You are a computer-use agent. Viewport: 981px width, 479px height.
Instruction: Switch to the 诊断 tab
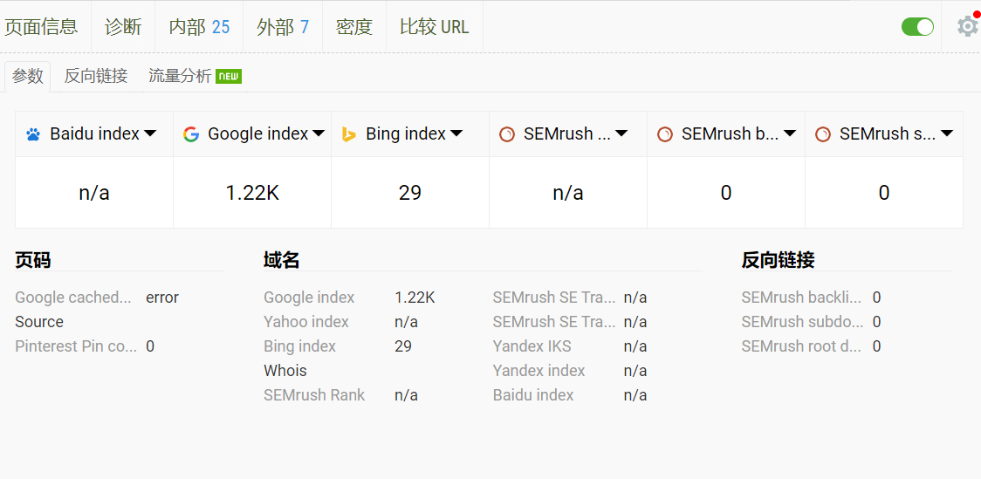coord(123,27)
